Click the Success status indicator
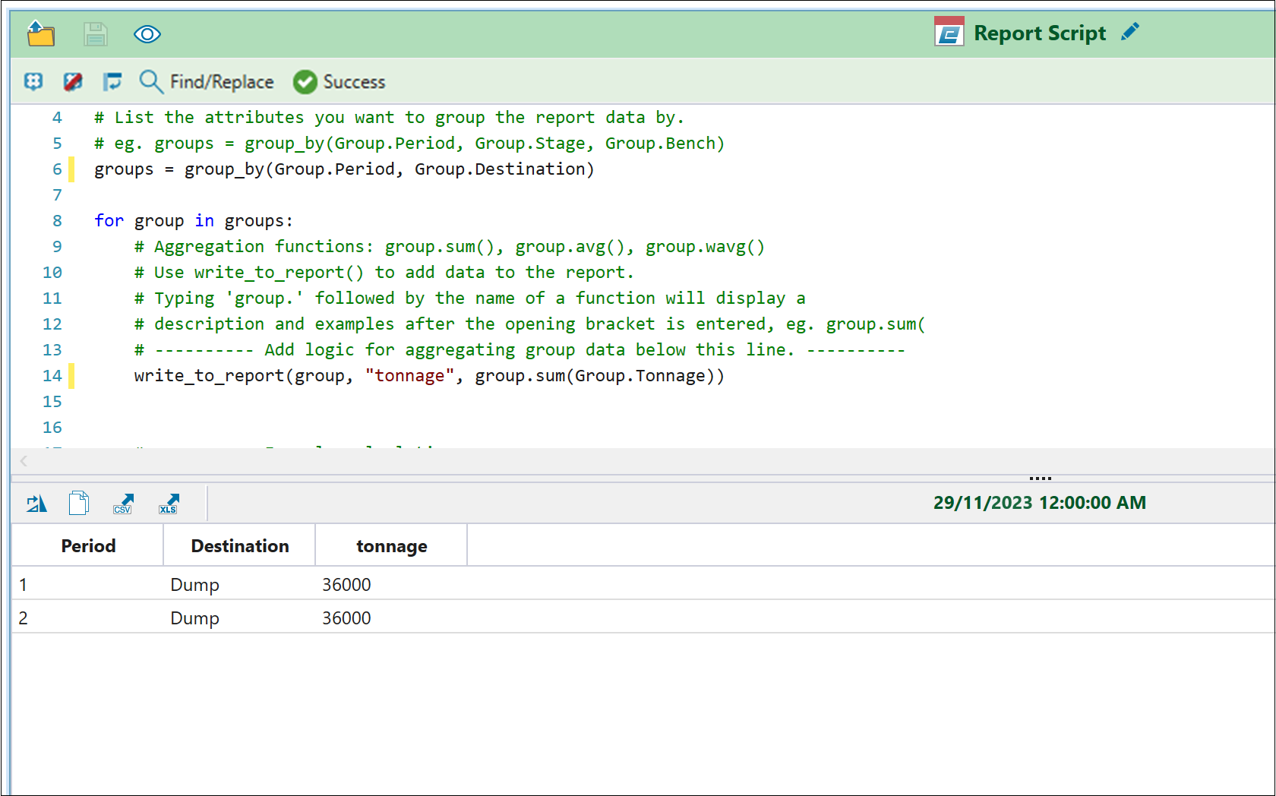Viewport: 1276px width, 796px height. tap(340, 81)
